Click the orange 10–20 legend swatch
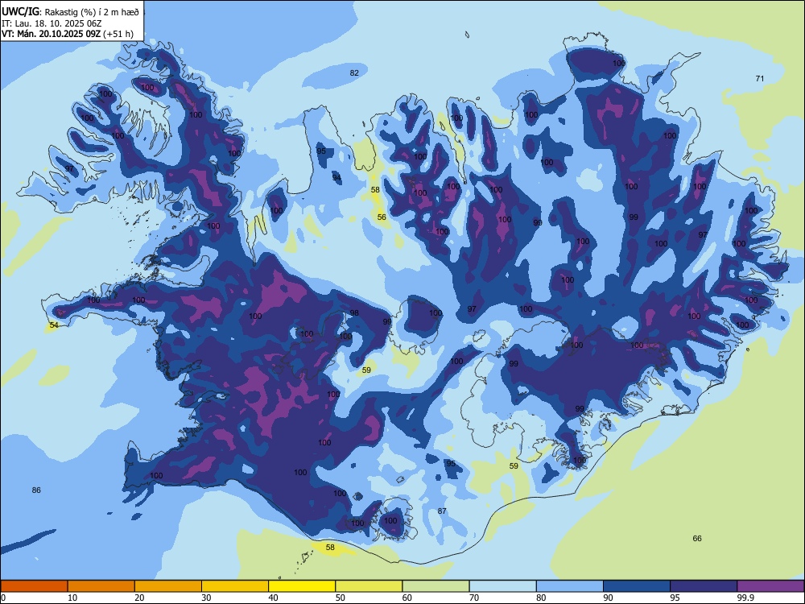This screenshot has width=805, height=604. point(101,586)
